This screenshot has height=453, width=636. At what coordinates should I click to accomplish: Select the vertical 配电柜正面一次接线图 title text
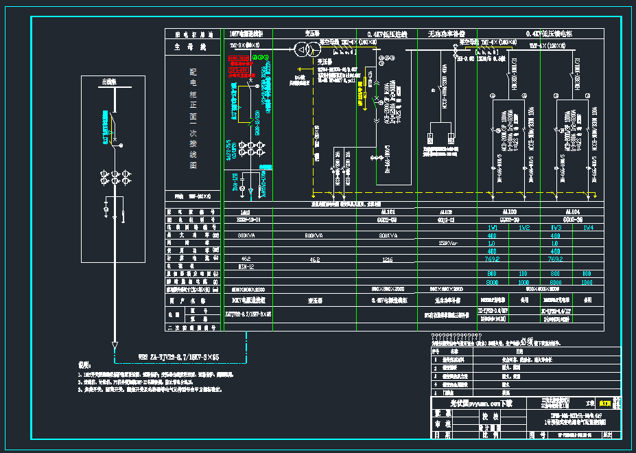click(x=193, y=117)
